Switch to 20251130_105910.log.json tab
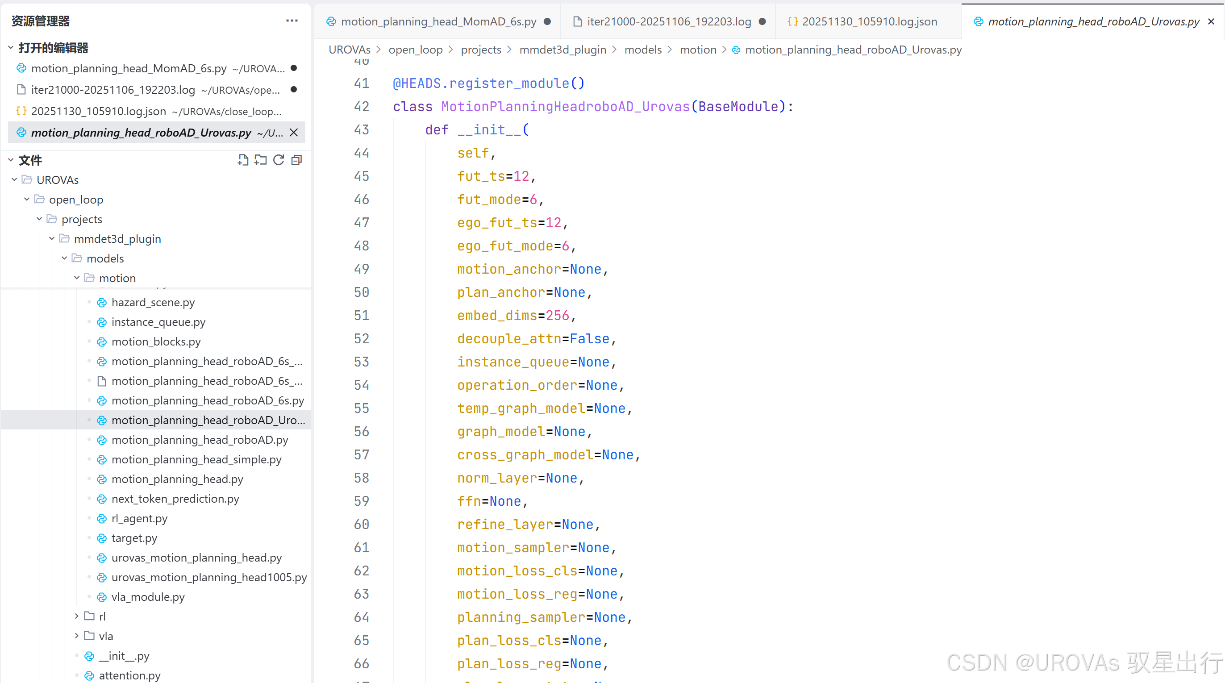This screenshot has width=1225, height=683. tap(869, 21)
